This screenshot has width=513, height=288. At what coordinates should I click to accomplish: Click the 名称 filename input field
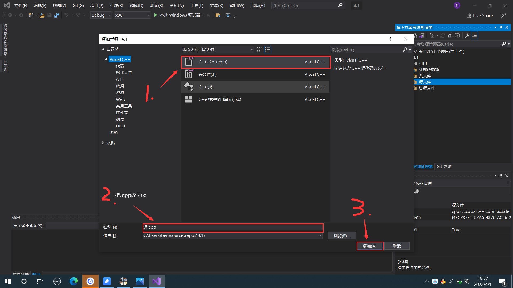(232, 227)
